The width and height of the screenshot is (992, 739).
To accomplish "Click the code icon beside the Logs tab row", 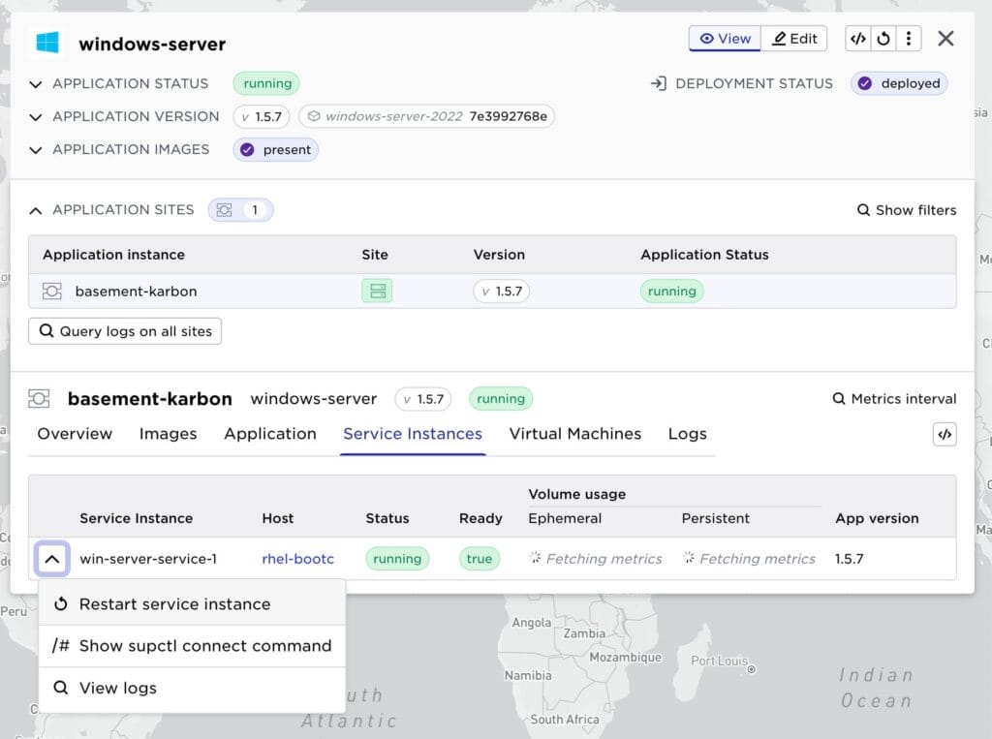I will (x=945, y=435).
